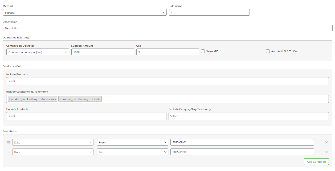Enable the Same Gift checkbox
The width and height of the screenshot is (335, 171).
203,51
